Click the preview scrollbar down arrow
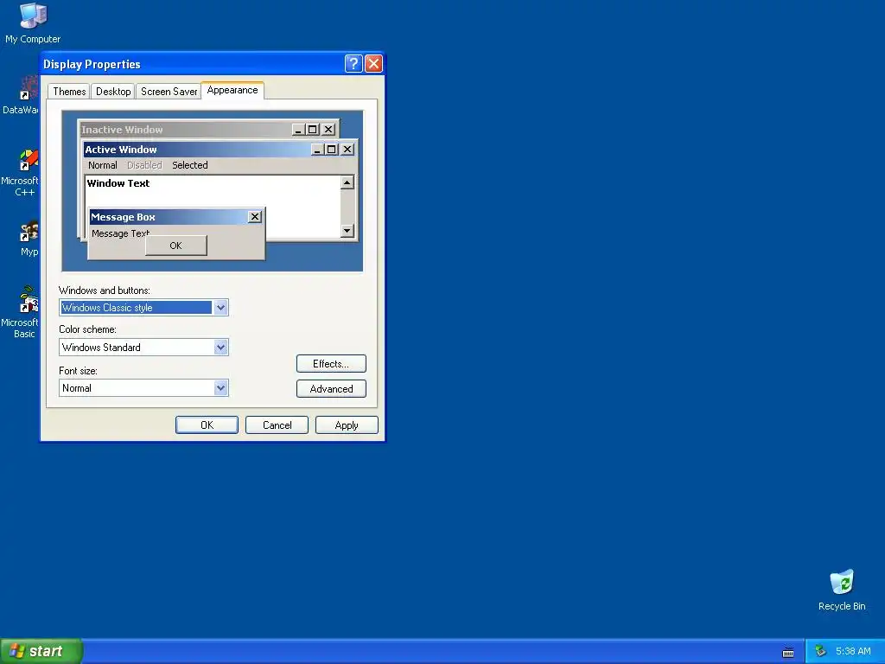 (x=347, y=230)
